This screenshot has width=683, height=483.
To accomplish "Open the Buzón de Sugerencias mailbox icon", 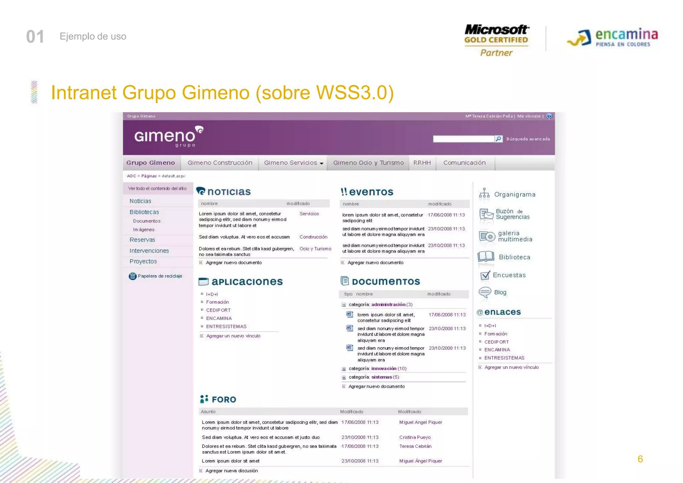I will [x=486, y=214].
